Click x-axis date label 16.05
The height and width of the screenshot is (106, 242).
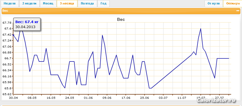(51, 98)
